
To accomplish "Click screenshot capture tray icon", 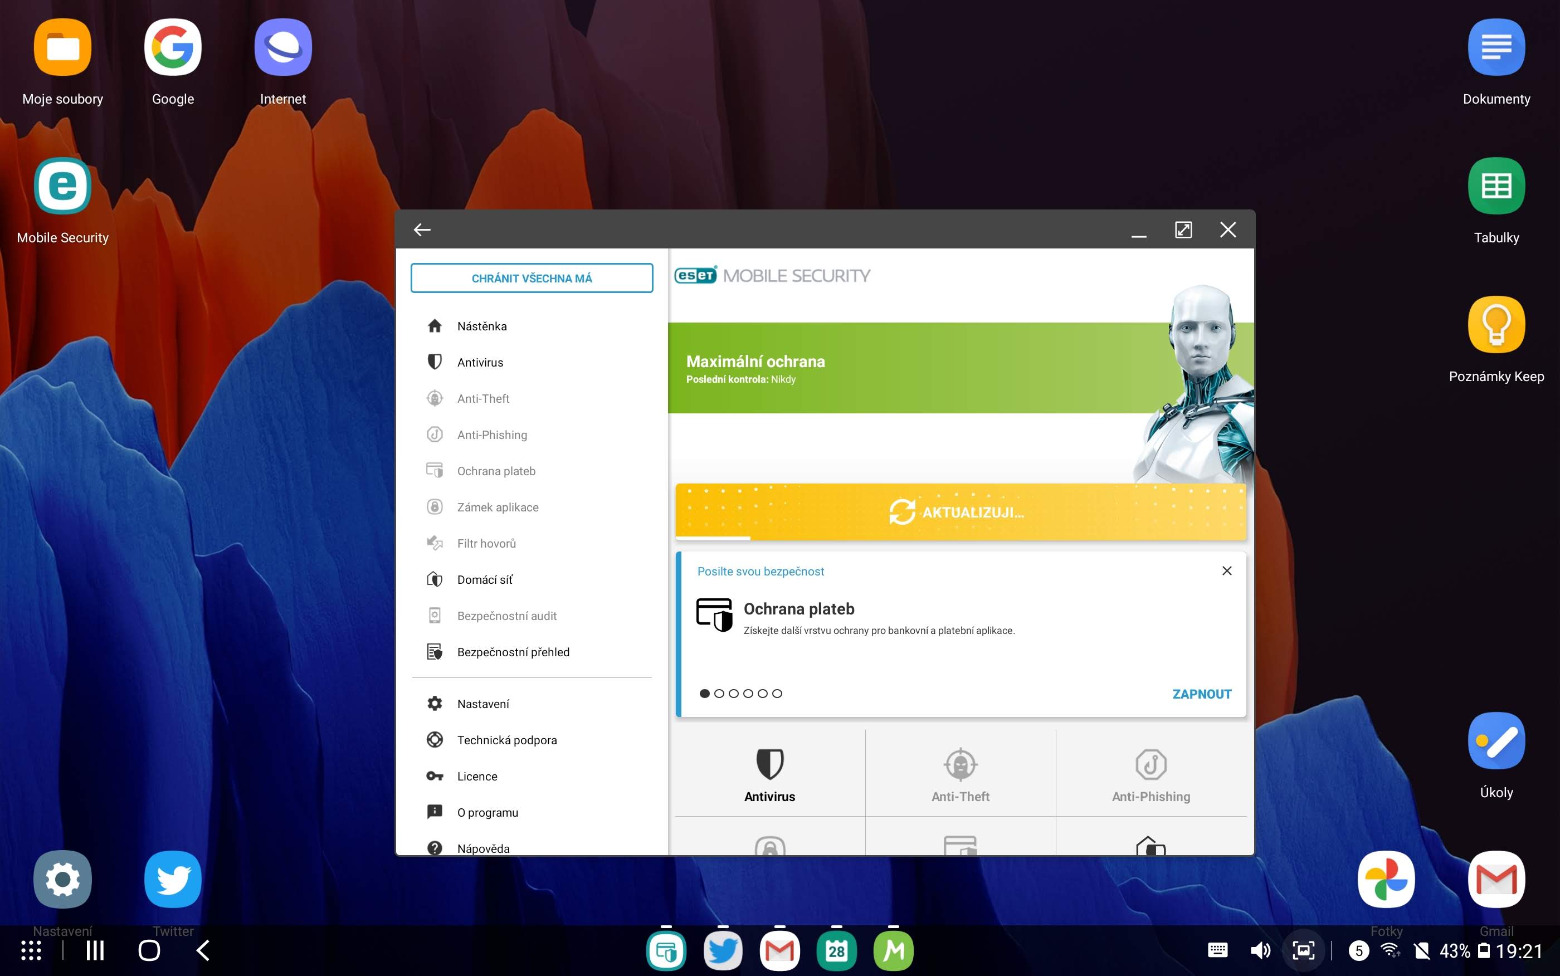I will (x=1303, y=950).
